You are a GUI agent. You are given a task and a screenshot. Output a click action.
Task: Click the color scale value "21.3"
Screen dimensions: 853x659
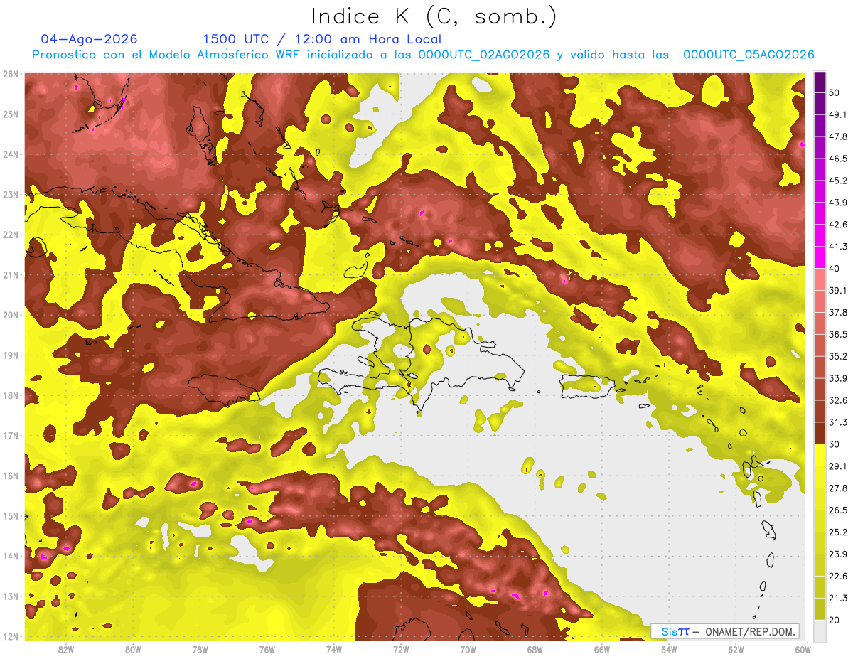[839, 599]
